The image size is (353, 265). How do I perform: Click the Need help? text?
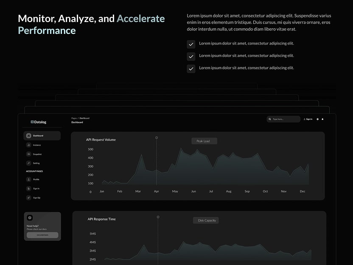click(x=33, y=226)
